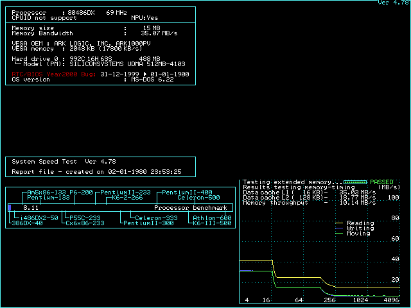The height and width of the screenshot is (308, 411).
Task: Select Hard drive 0 geometry 992C 16H 63S
Action: point(91,58)
